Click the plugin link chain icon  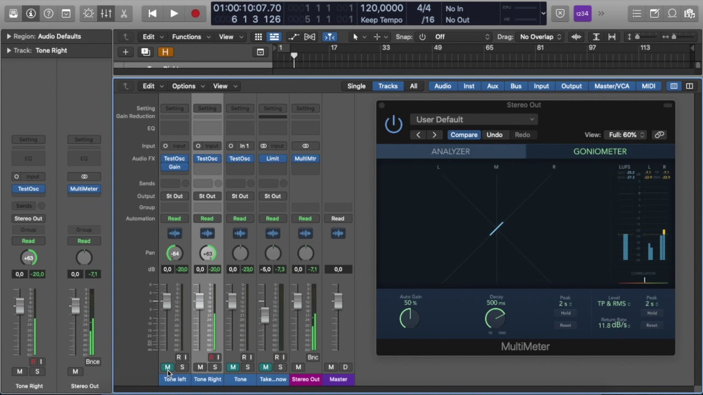click(659, 135)
